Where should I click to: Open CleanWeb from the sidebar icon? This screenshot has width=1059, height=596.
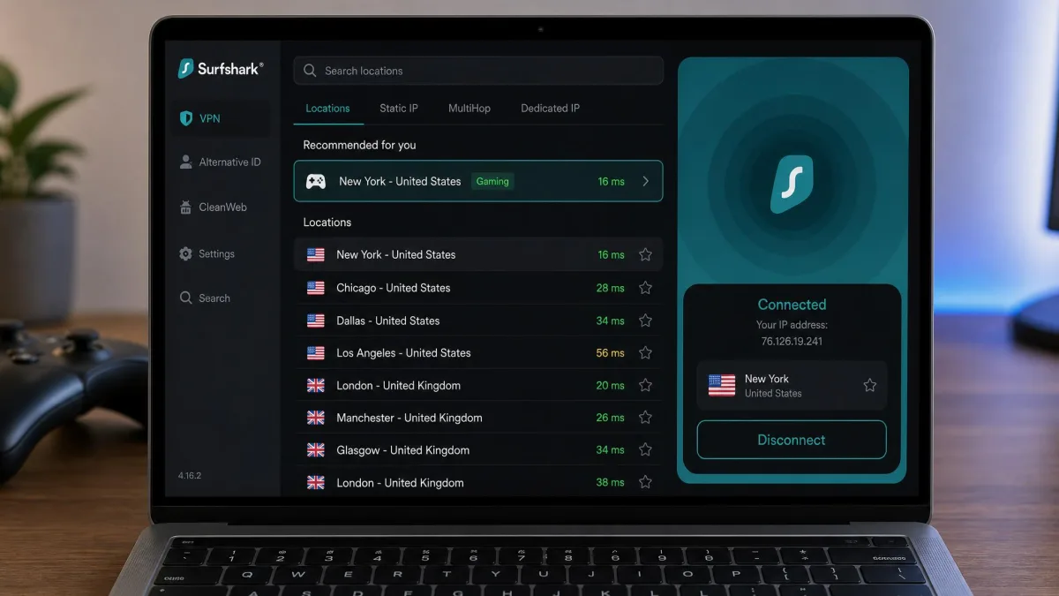(x=185, y=207)
